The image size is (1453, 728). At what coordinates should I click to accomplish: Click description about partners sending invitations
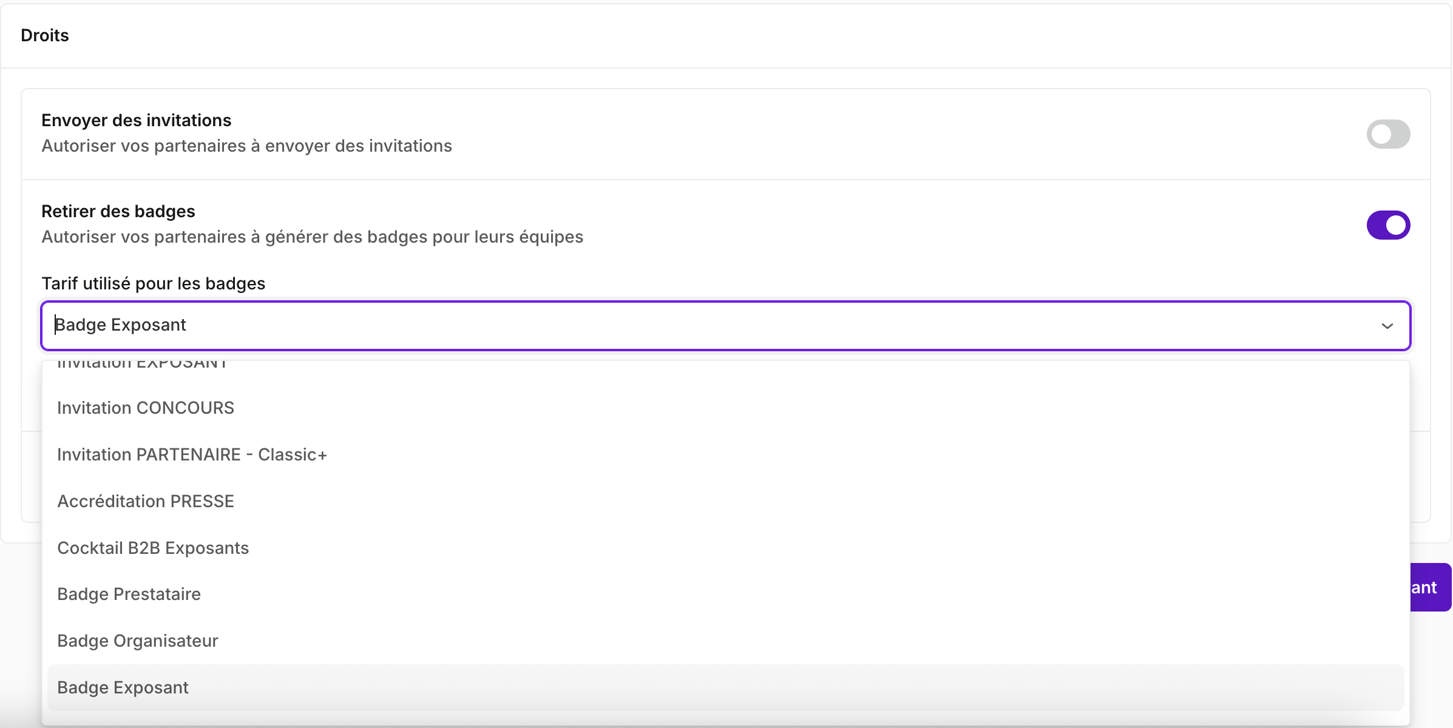pos(246,146)
